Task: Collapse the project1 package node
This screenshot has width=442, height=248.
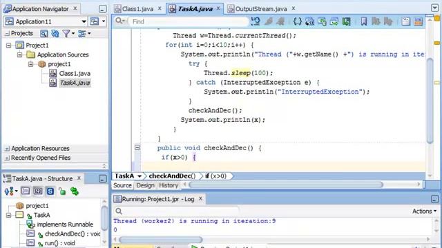Action: click(30, 64)
